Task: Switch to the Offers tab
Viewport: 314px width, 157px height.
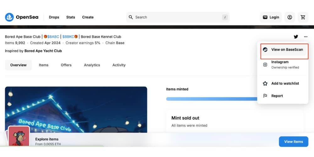Action: (x=66, y=65)
